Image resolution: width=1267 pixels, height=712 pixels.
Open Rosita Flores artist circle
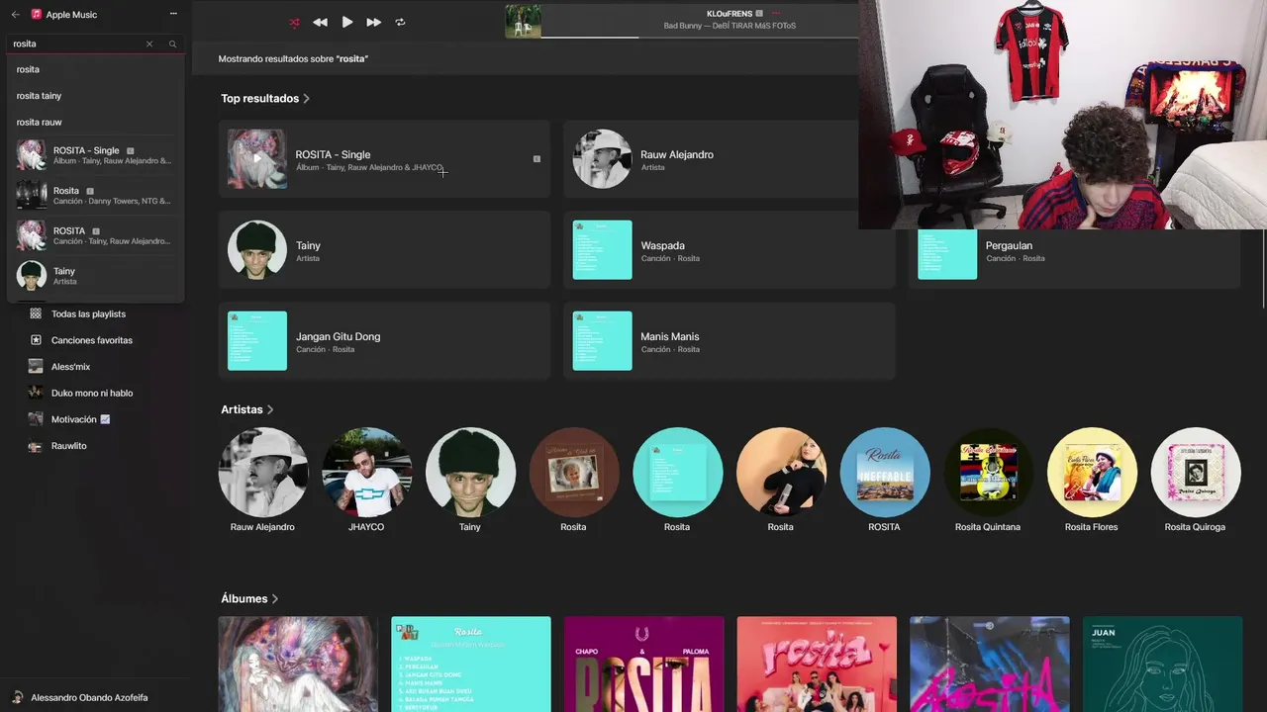click(x=1092, y=472)
